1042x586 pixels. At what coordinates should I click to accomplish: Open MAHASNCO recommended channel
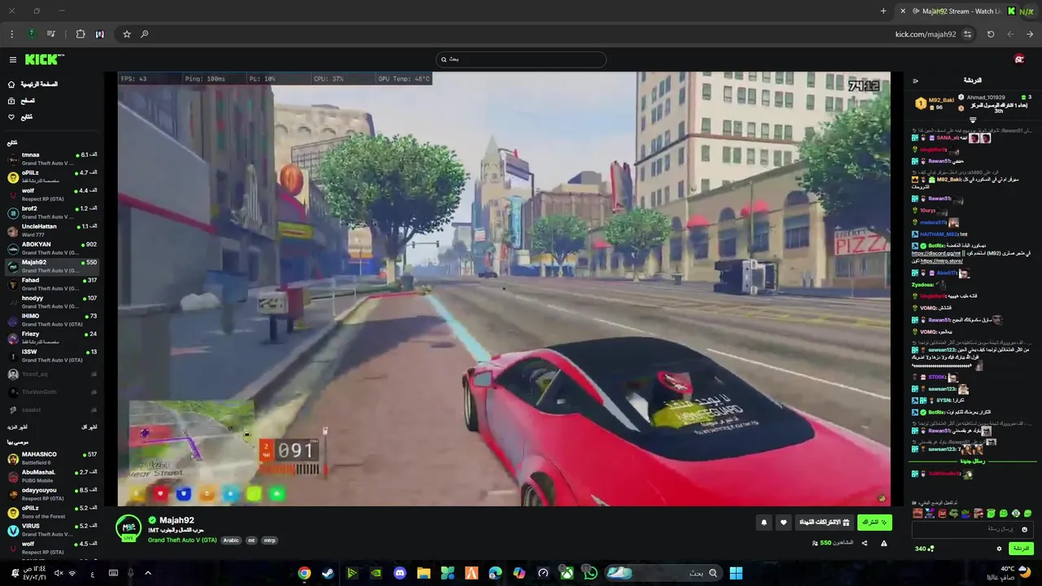(x=52, y=458)
